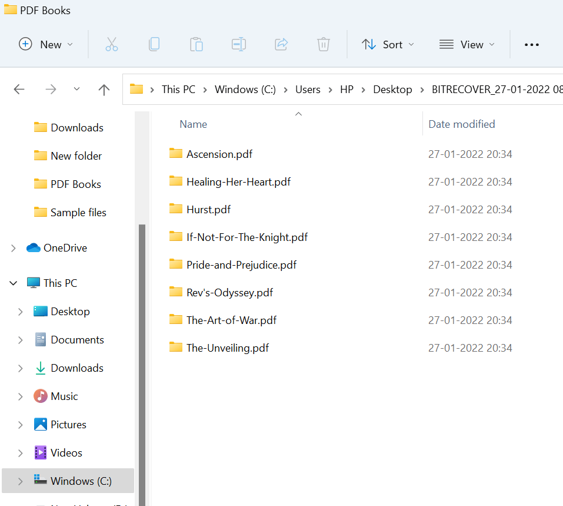Collapse the This PC tree node
The height and width of the screenshot is (506, 563).
[14, 283]
